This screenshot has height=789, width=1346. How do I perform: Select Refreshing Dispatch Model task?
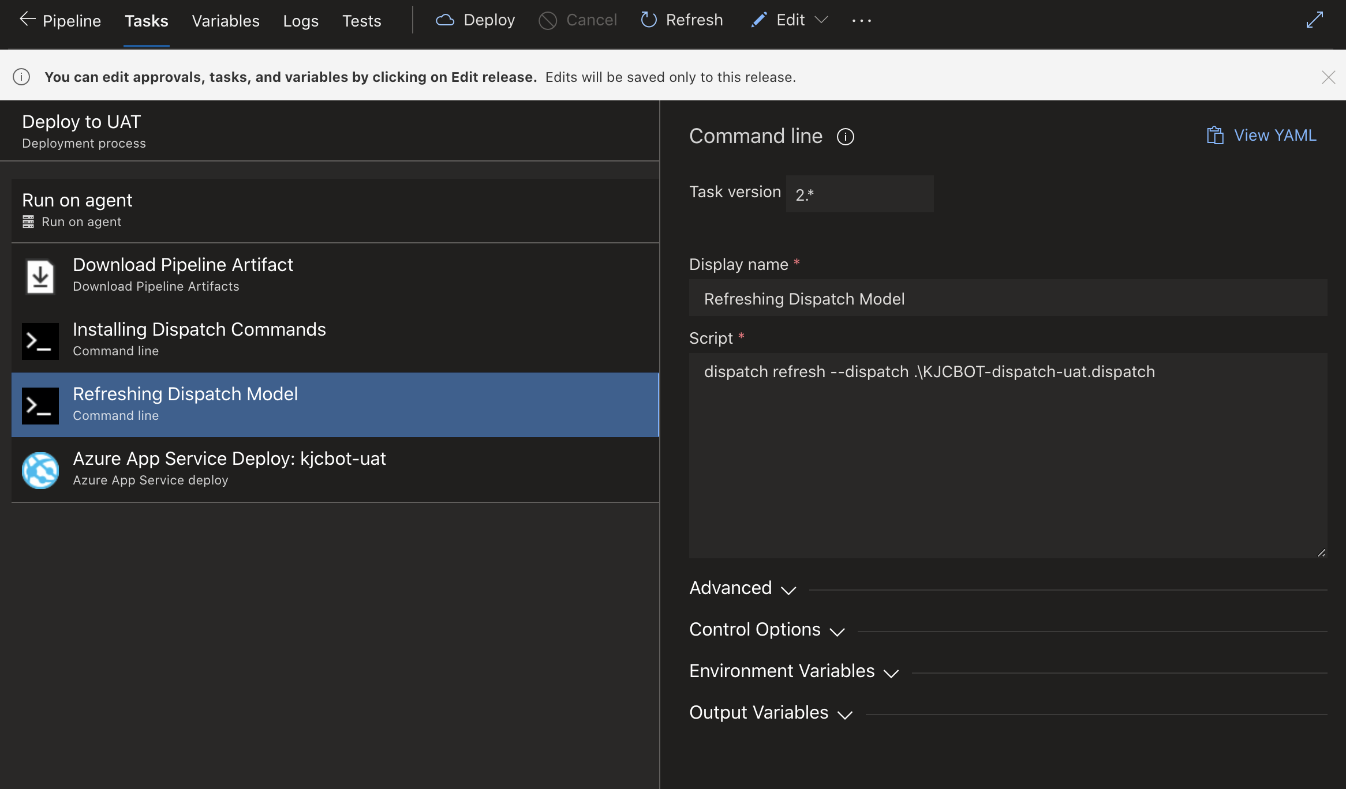[335, 405]
